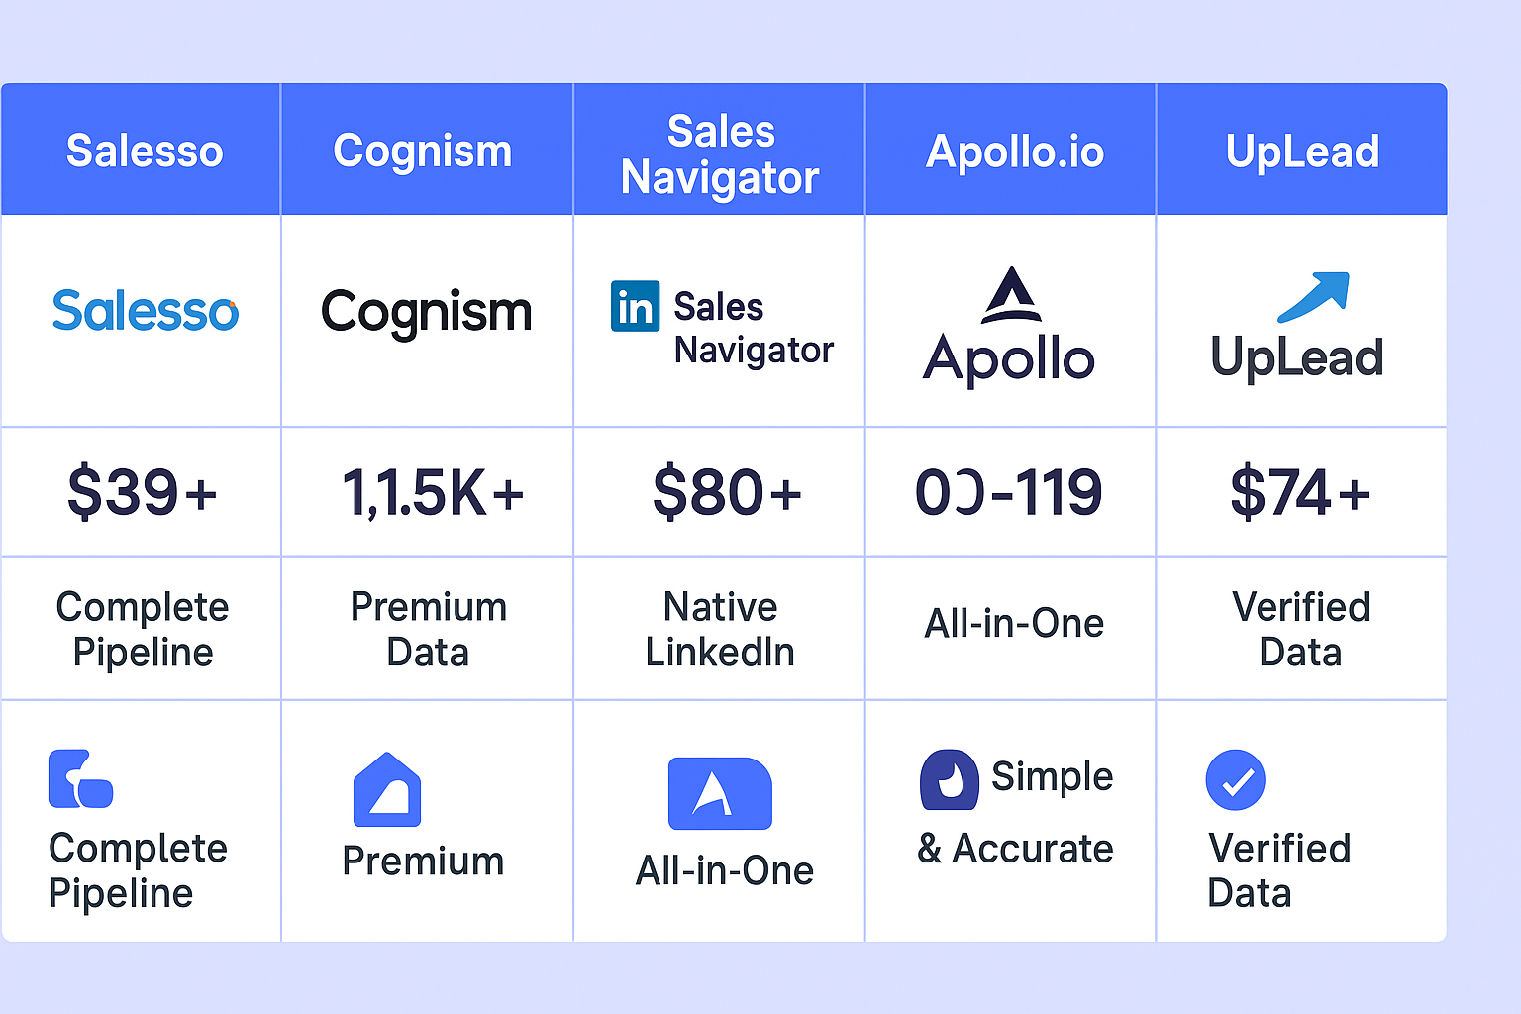Click the $74+ price cell
This screenshot has width=1521, height=1014.
tap(1302, 492)
